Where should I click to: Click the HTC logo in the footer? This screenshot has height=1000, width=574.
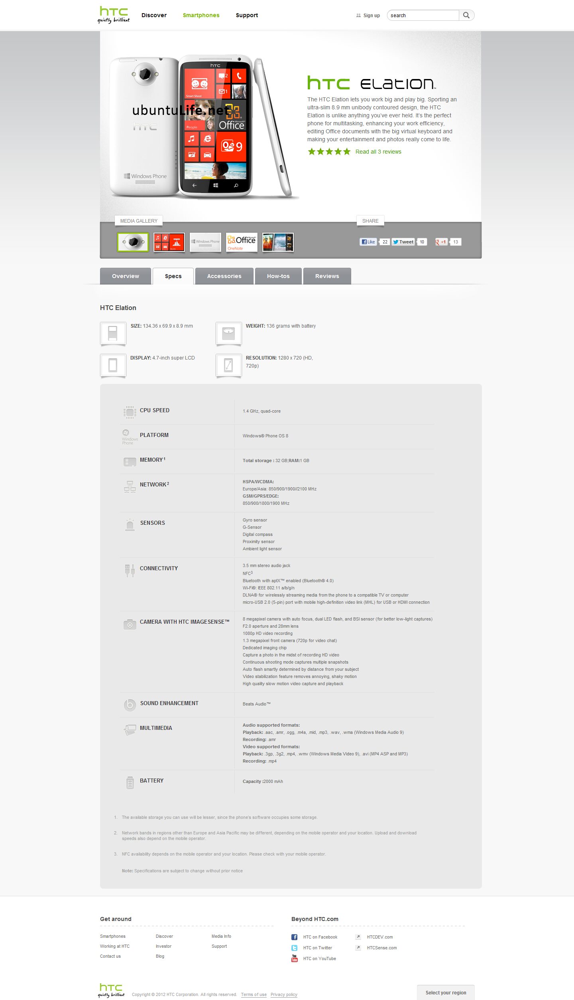[x=111, y=990]
